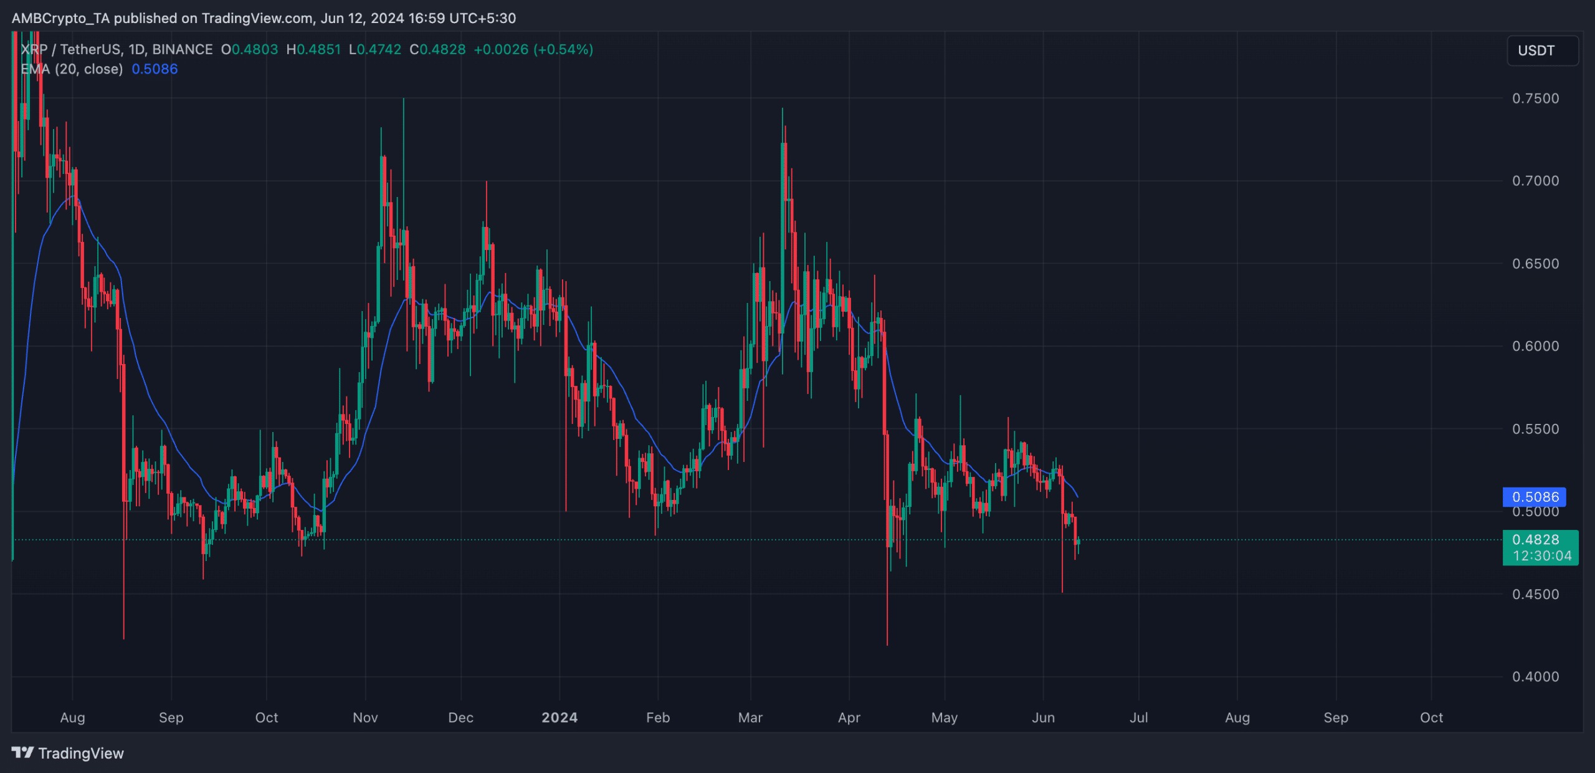Click the first Sep label on time axis

tap(171, 718)
